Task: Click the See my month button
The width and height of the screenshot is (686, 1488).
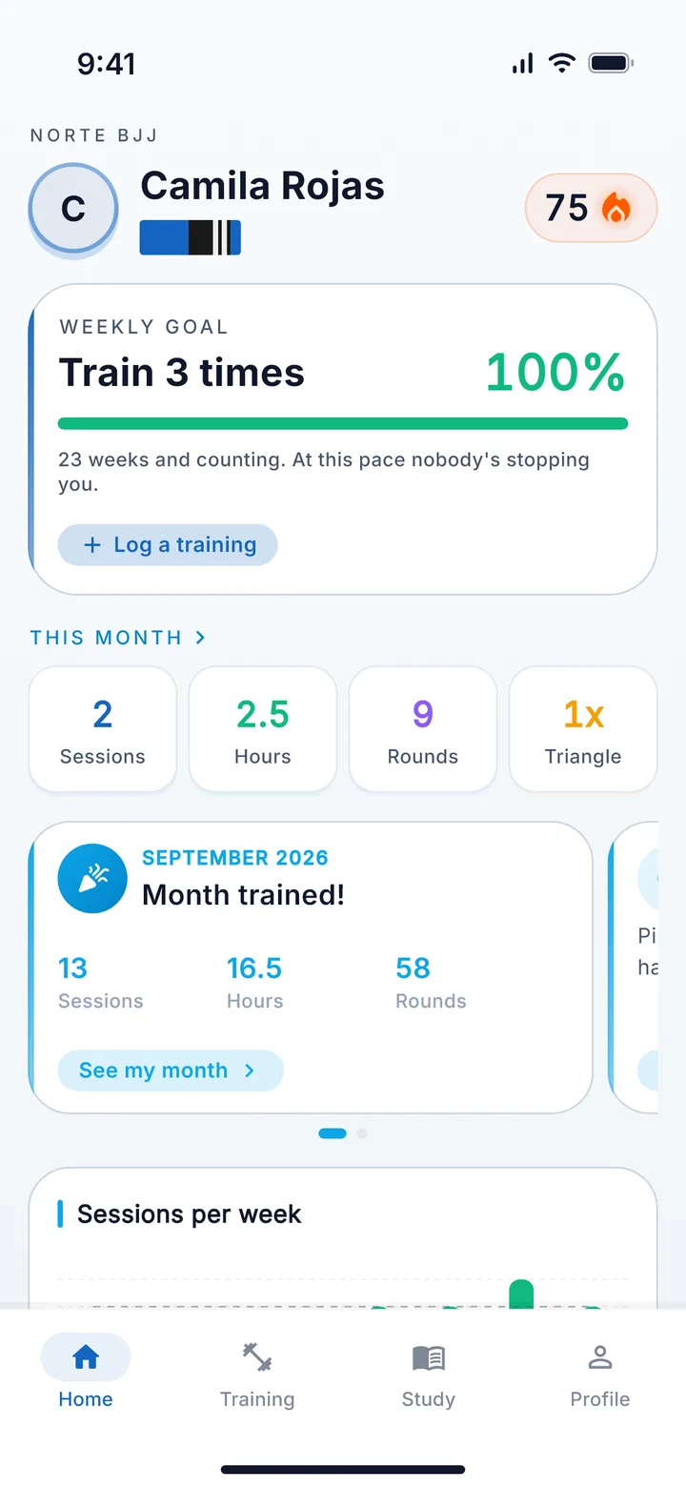Action: click(x=171, y=1070)
